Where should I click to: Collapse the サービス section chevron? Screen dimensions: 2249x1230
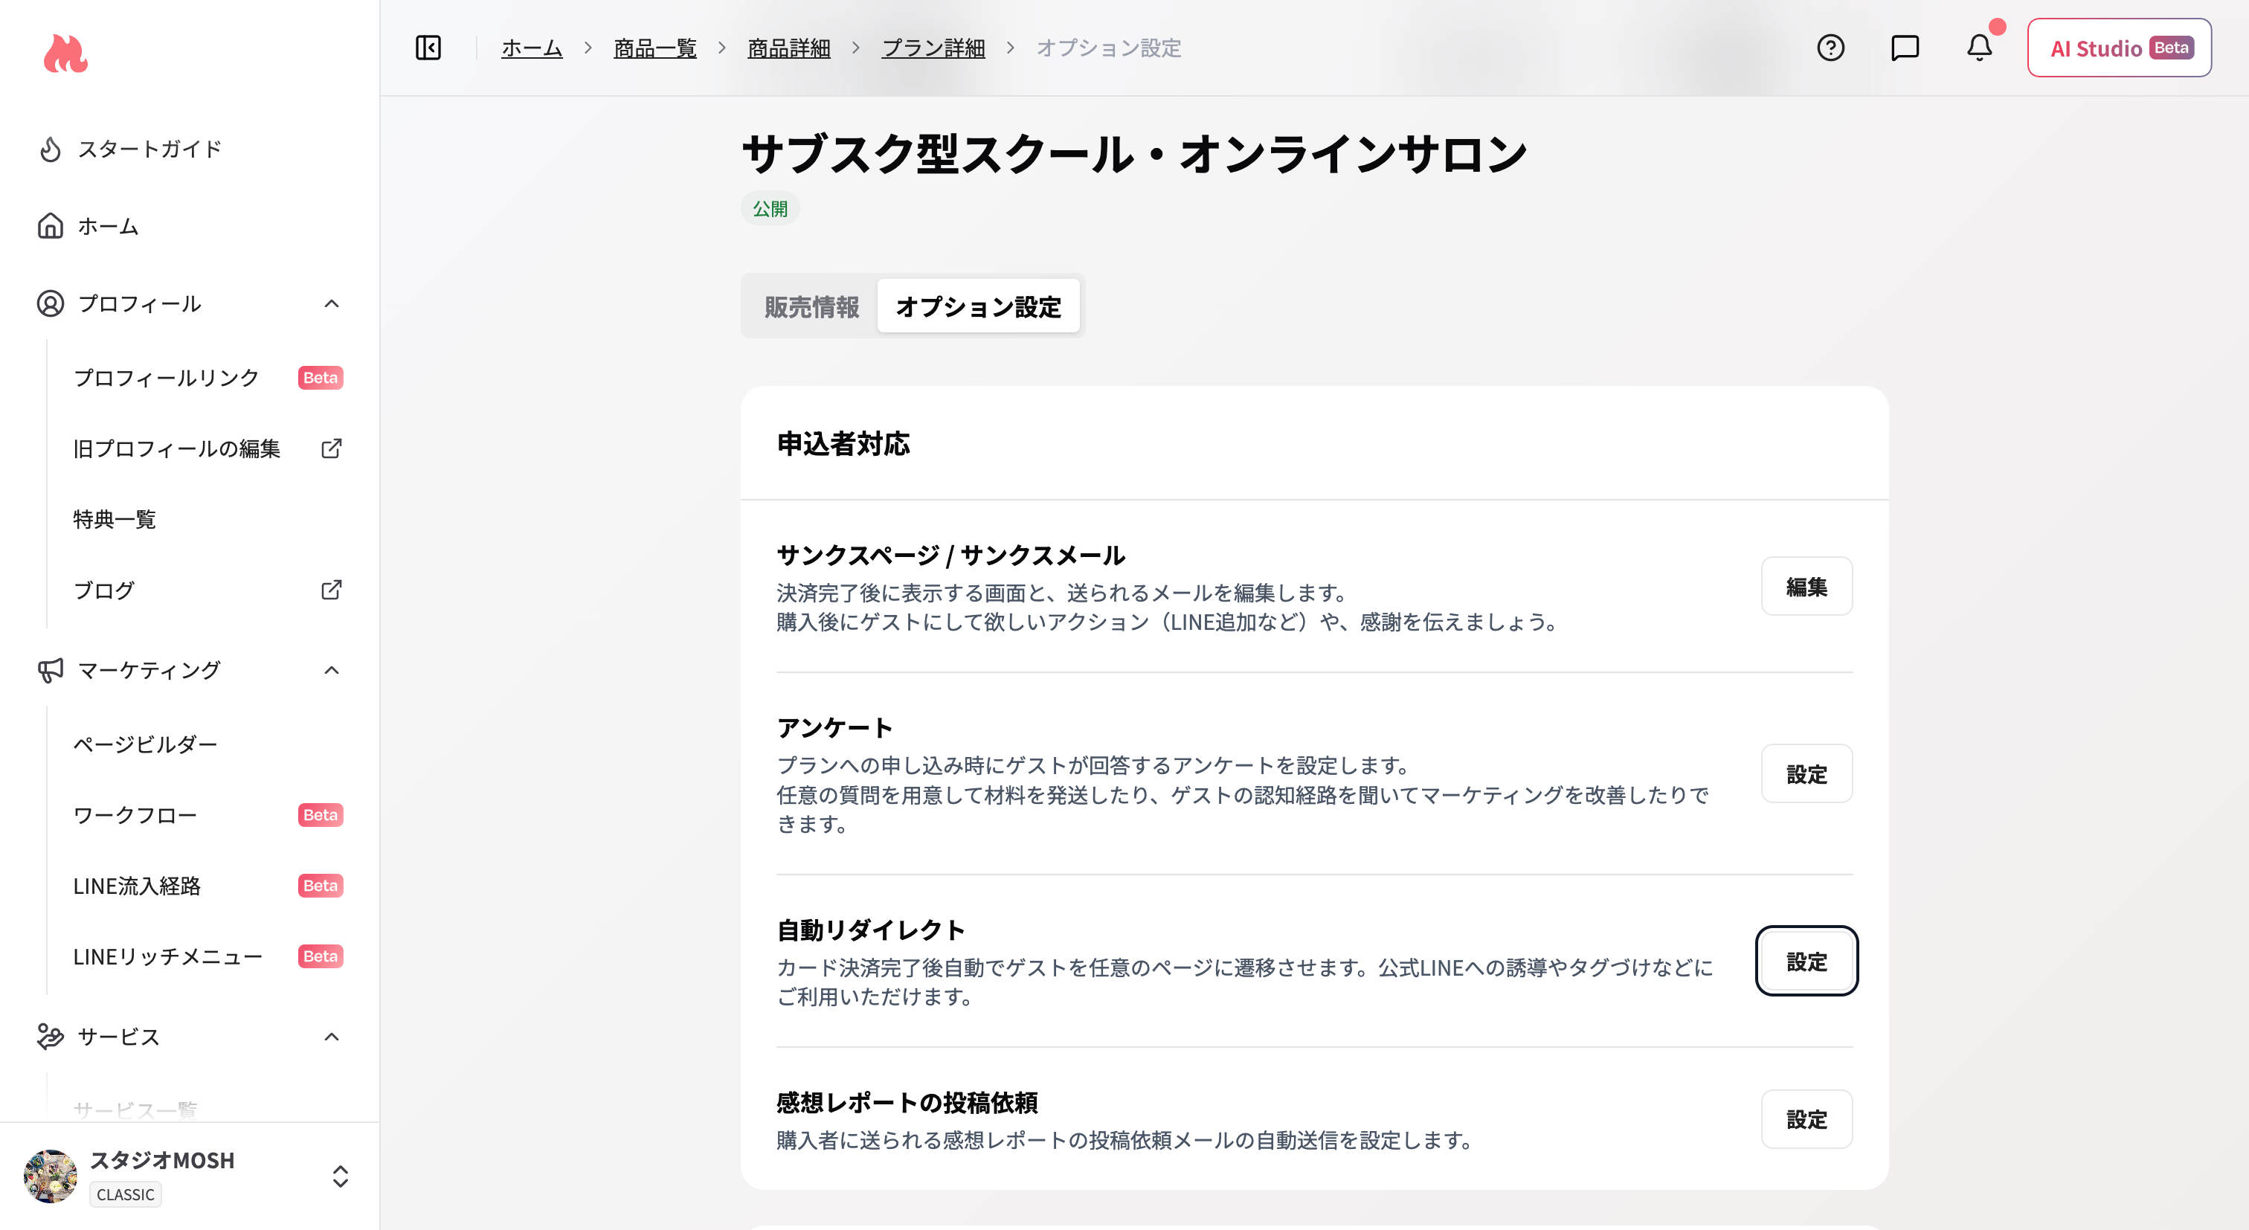331,1037
